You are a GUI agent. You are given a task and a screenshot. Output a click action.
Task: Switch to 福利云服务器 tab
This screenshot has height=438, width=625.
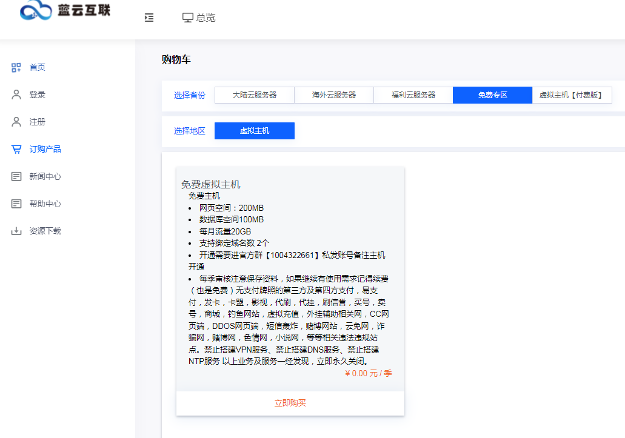point(413,95)
